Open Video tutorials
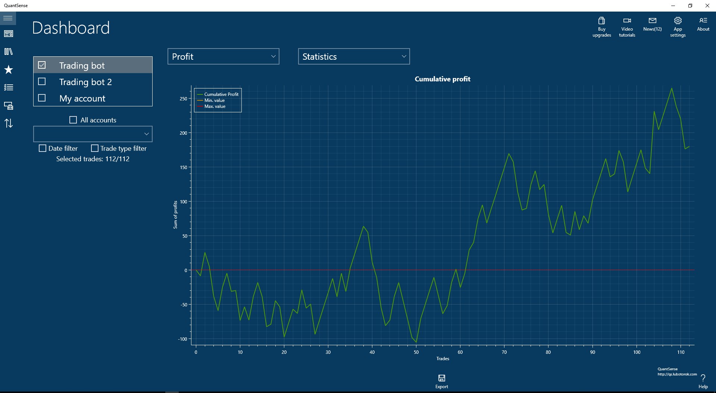This screenshot has height=393, width=716. (x=627, y=26)
